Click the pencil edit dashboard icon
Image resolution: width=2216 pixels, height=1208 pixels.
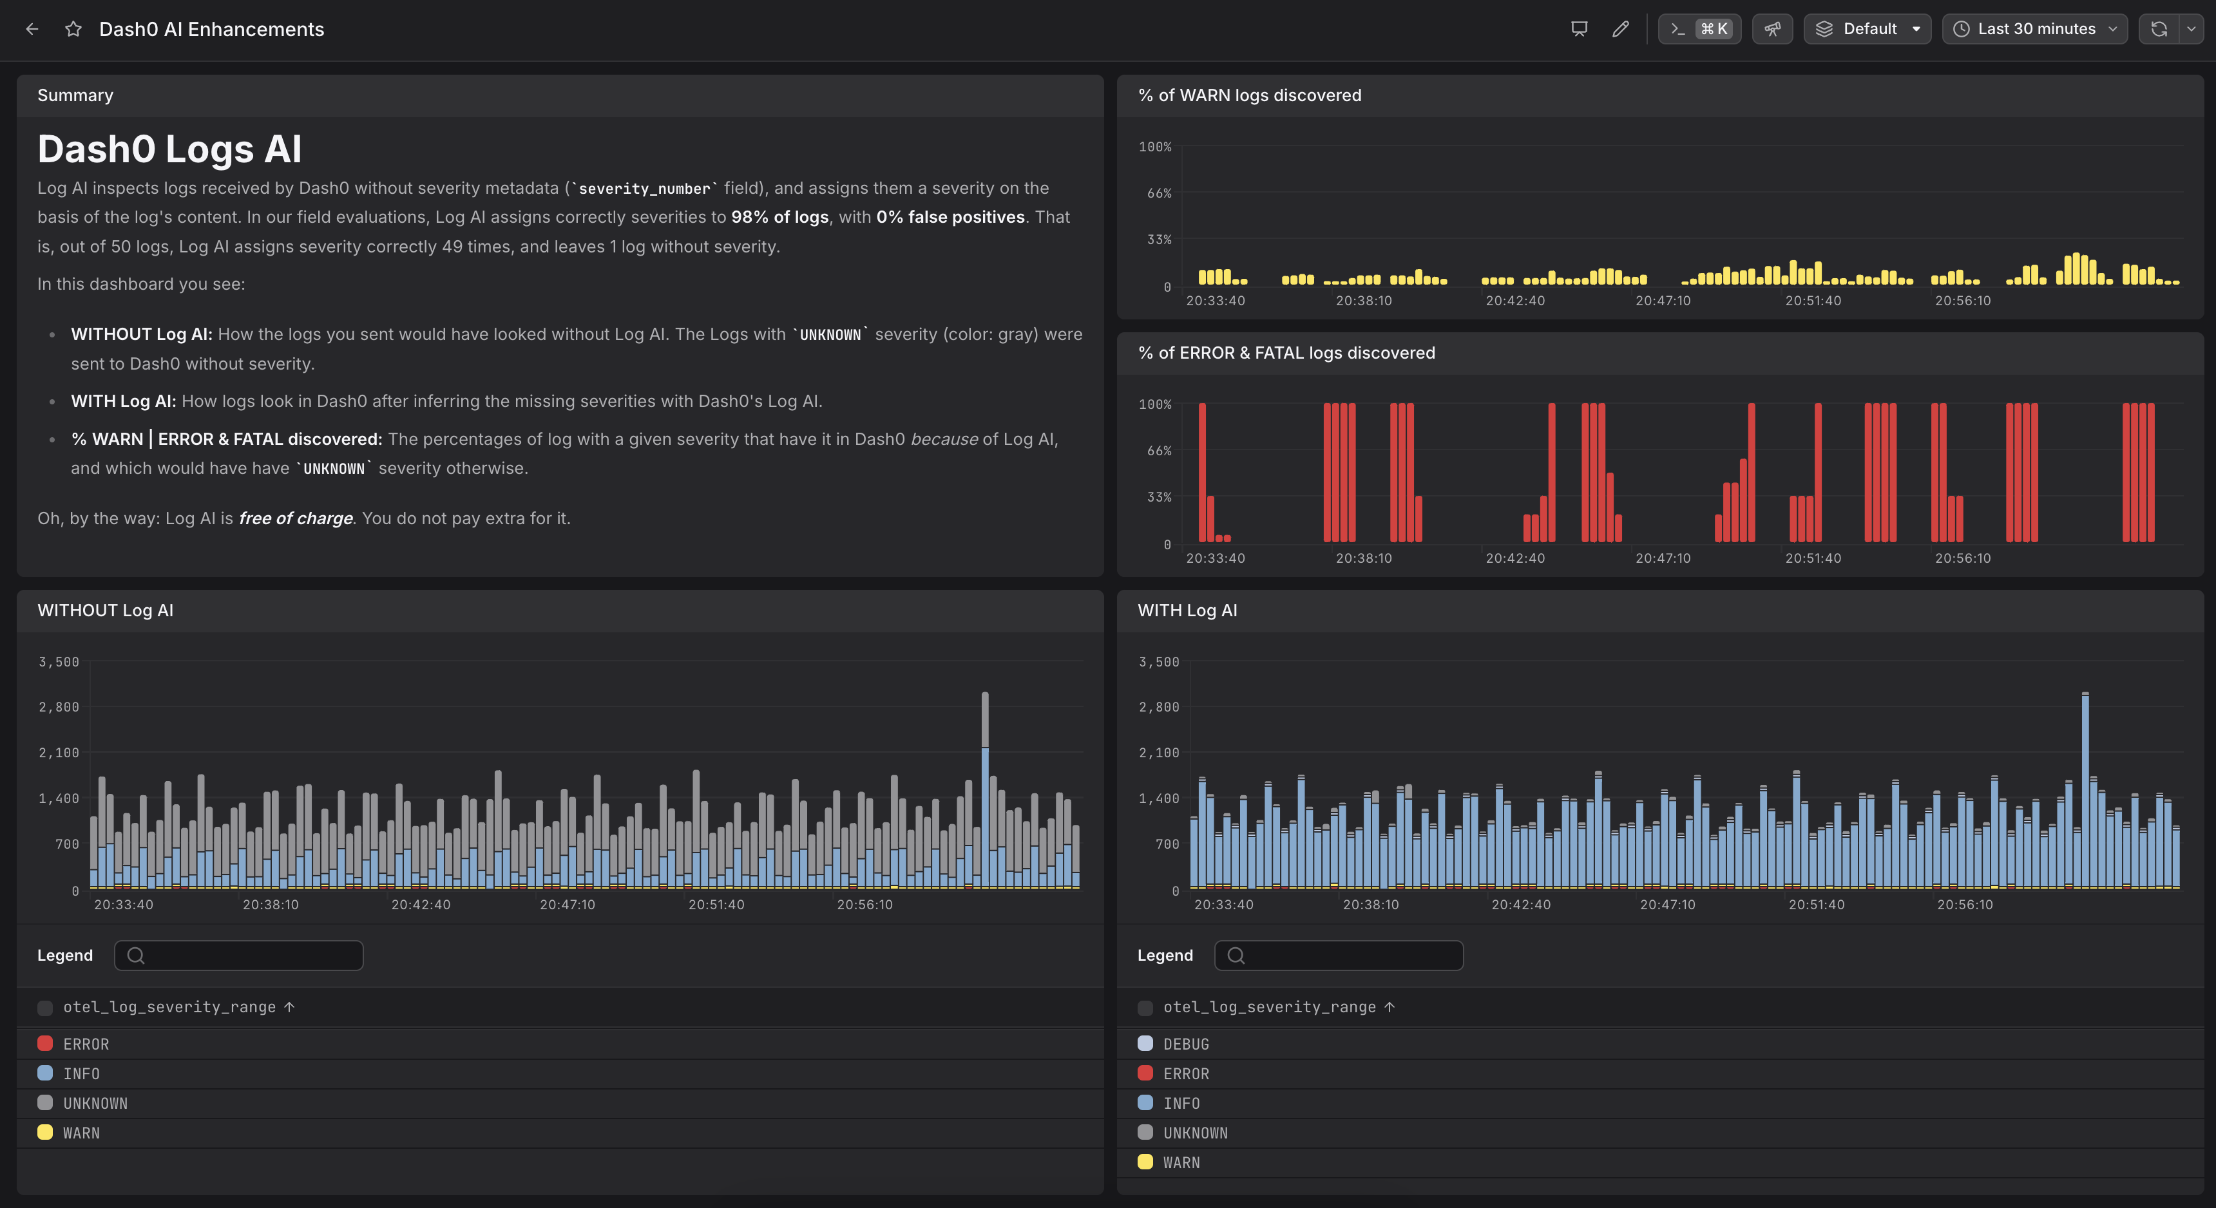(x=1620, y=29)
